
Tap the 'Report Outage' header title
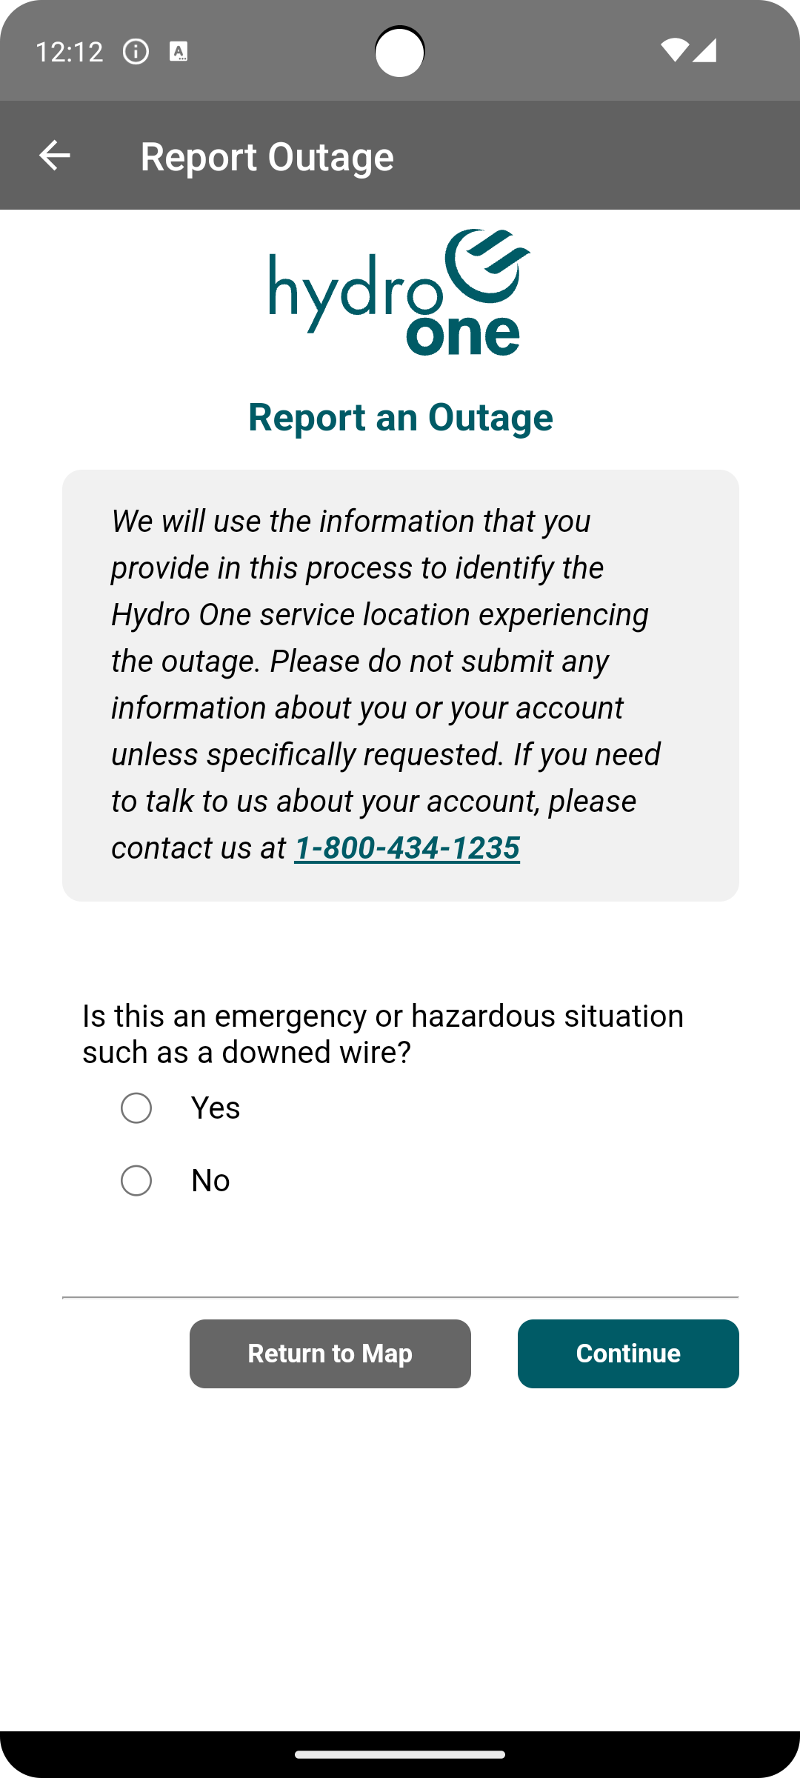[267, 156]
